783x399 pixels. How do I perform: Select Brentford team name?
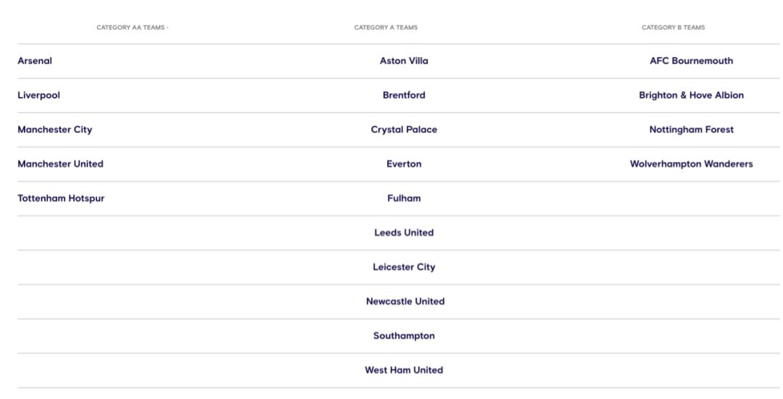[404, 96]
